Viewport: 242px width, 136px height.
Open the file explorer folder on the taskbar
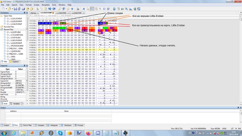tap(23, 133)
